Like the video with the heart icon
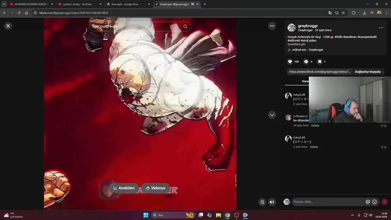 (x=290, y=62)
